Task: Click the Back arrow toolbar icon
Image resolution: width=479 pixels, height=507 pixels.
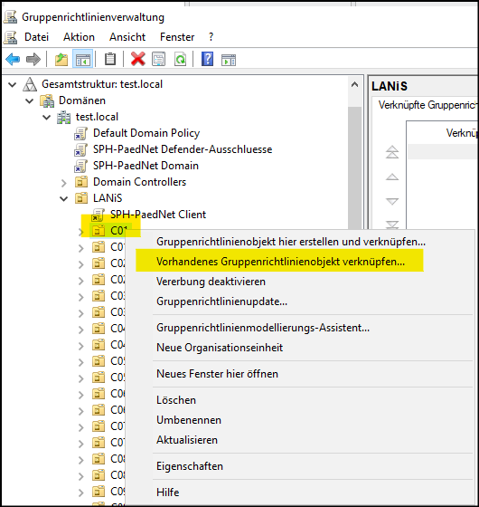Action: [13, 59]
